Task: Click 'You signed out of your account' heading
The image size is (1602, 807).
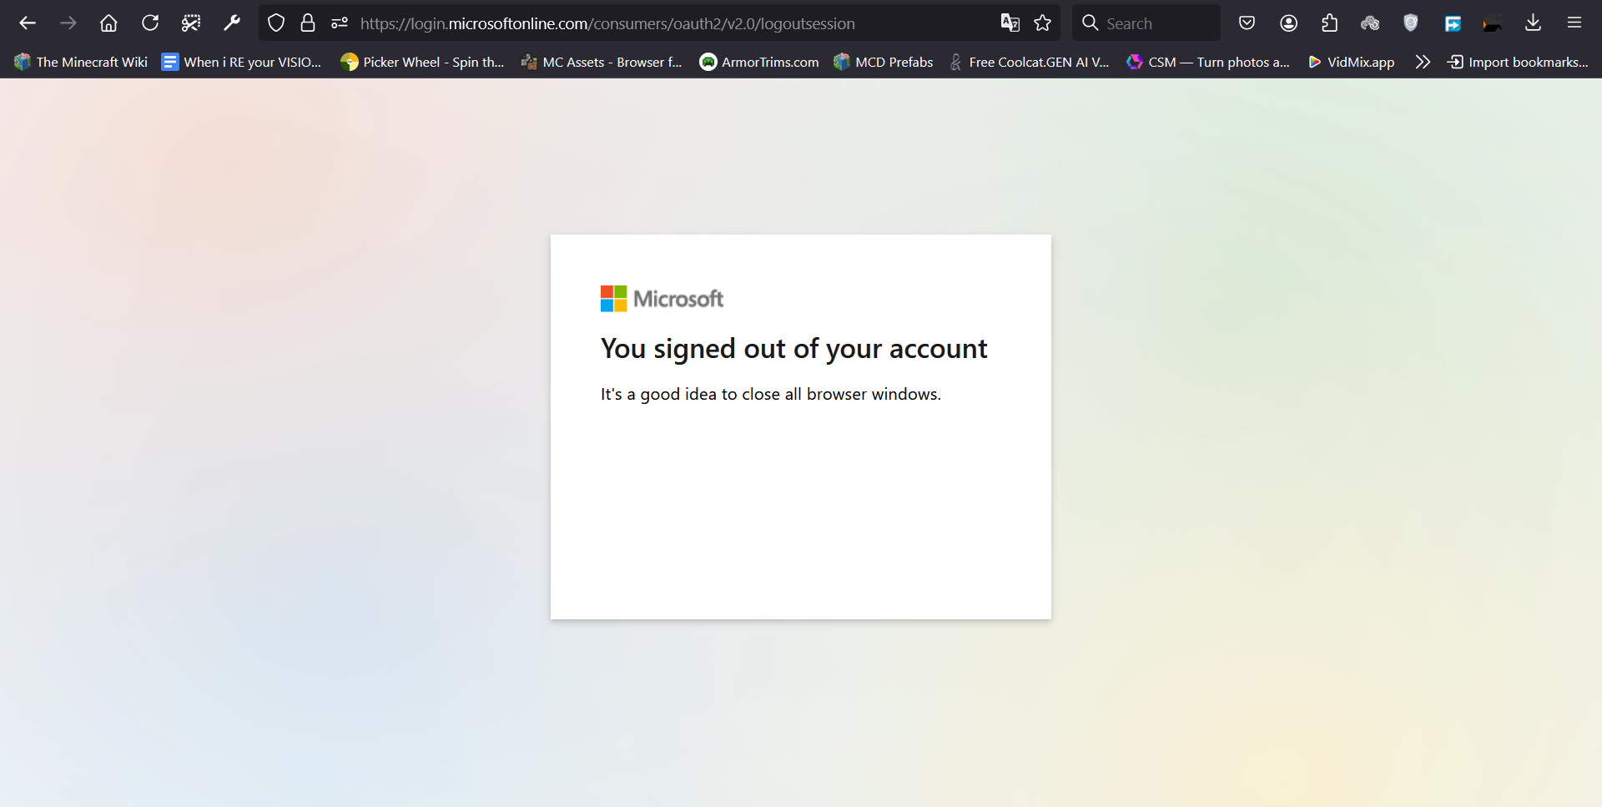Action: point(793,349)
